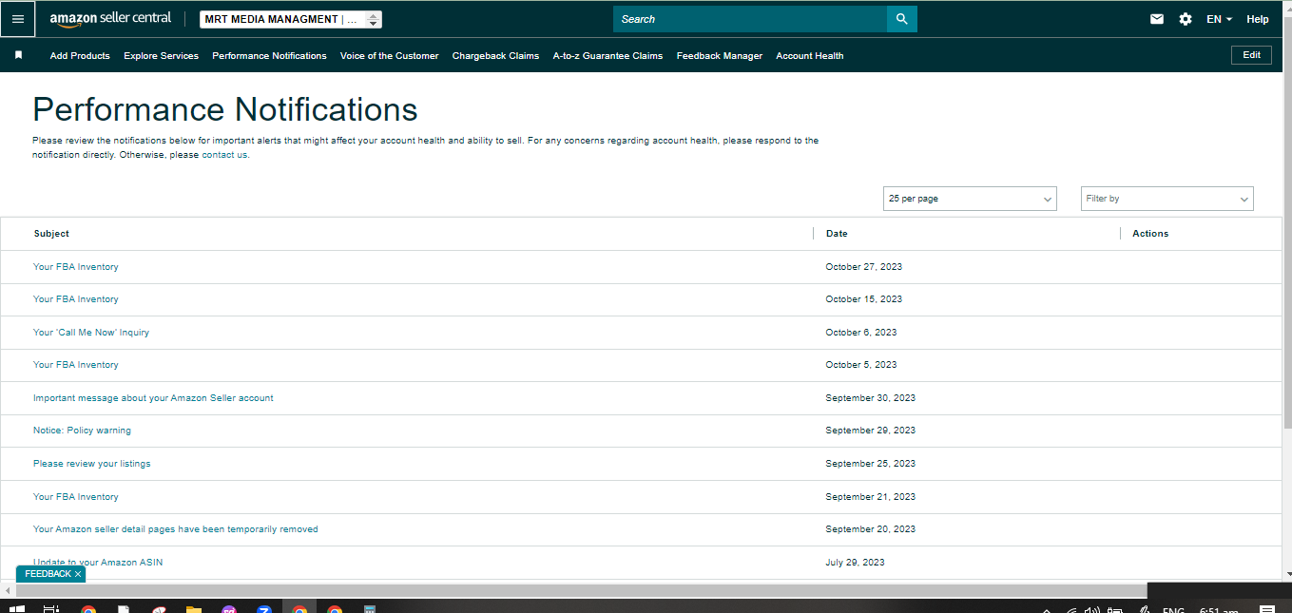Click the horizontal scrollbar track
The image size is (1292, 613).
(x=580, y=590)
